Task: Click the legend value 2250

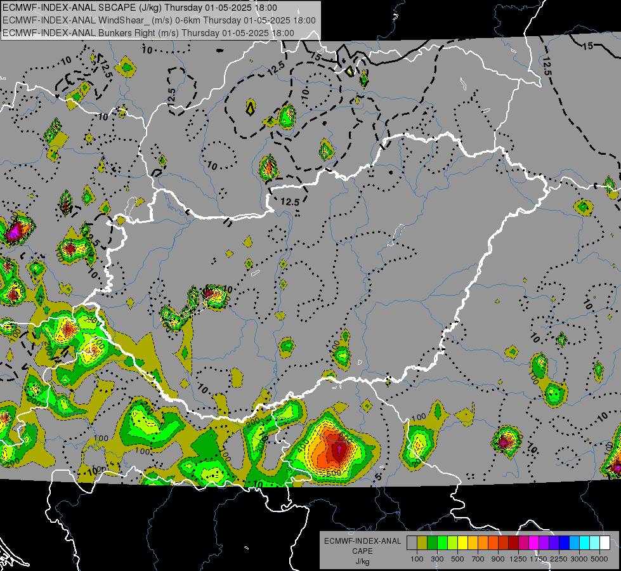Action: (559, 559)
